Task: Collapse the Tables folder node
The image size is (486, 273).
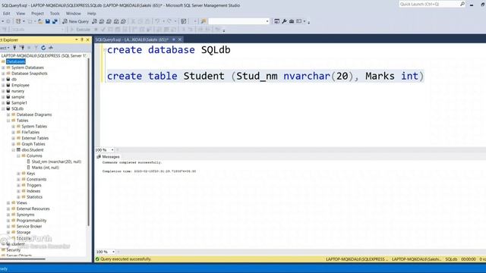Action: (8, 121)
